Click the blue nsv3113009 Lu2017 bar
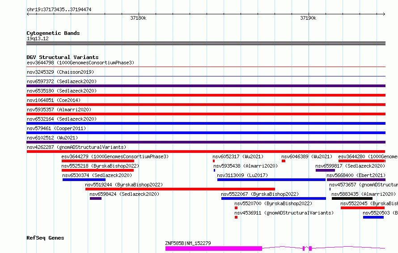 point(271,180)
